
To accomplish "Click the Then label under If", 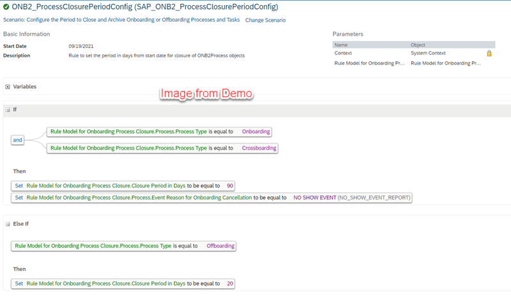I will (x=19, y=171).
